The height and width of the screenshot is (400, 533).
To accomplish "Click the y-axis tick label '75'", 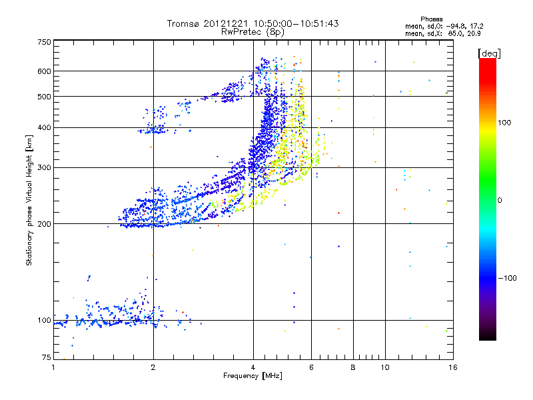I will tap(47, 357).
